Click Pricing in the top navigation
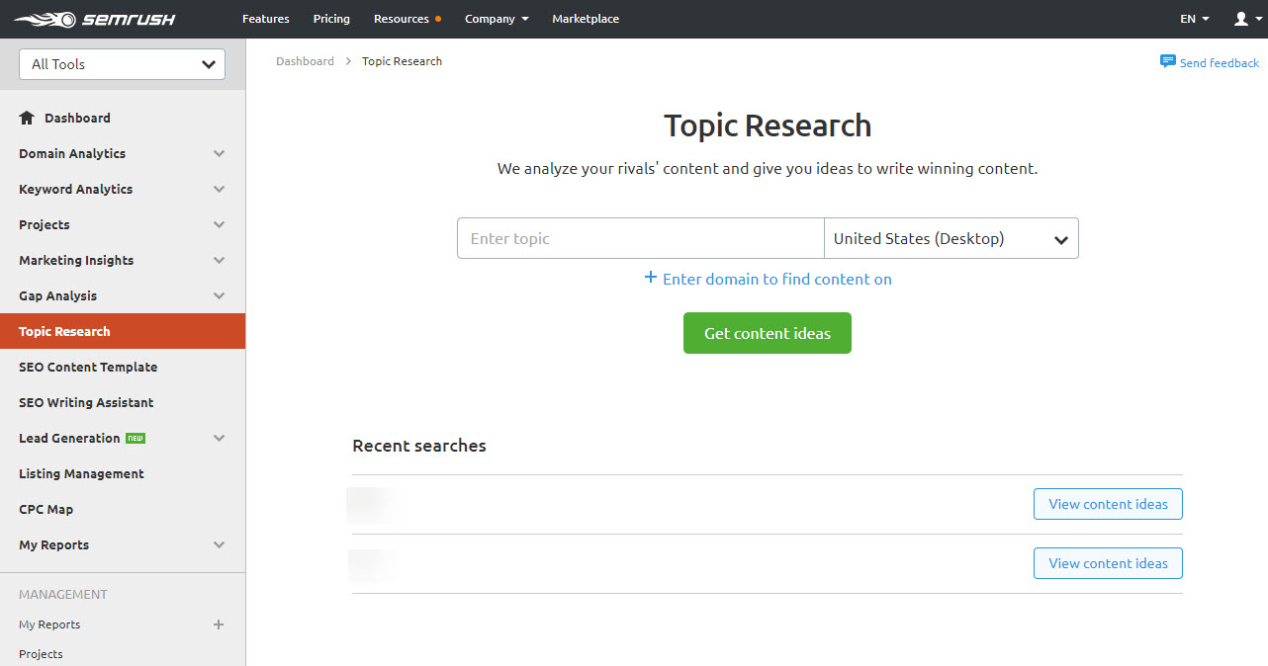Screen dimensions: 1268x666 coord(330,18)
